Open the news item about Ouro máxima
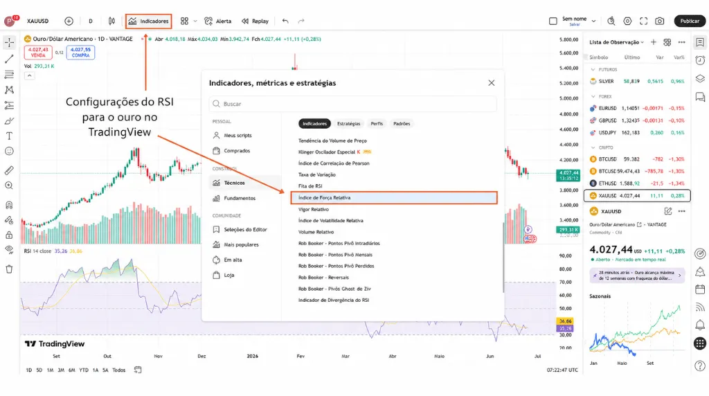This screenshot has height=396, width=709. (x=637, y=276)
